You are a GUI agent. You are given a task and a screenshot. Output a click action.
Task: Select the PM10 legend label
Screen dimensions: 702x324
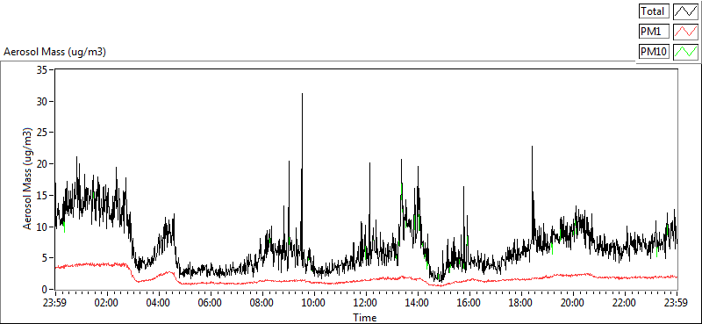tap(654, 52)
